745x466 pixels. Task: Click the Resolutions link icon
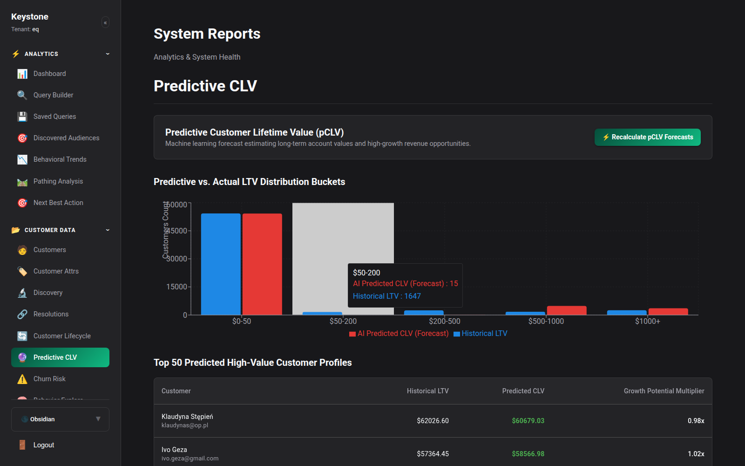(x=22, y=314)
